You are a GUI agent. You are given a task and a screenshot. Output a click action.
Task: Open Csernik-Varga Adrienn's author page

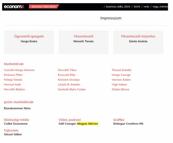coord(19,70)
